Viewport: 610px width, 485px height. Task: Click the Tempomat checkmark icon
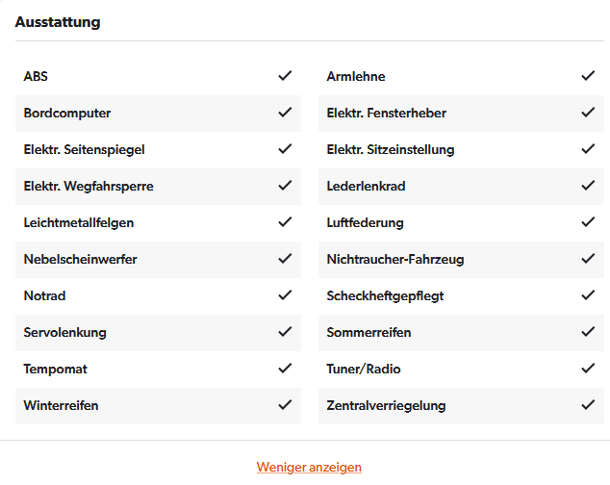285,369
